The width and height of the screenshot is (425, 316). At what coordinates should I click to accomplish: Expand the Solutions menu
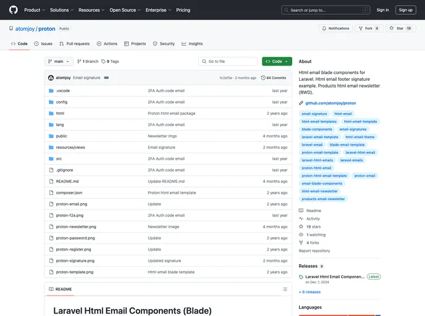pyautogui.click(x=62, y=10)
